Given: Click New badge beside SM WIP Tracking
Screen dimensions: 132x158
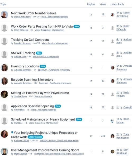Looking at the screenshot, I should 39,53.
